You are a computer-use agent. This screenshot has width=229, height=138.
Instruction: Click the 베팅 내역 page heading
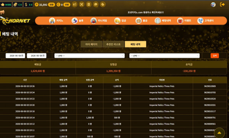coord(10,34)
